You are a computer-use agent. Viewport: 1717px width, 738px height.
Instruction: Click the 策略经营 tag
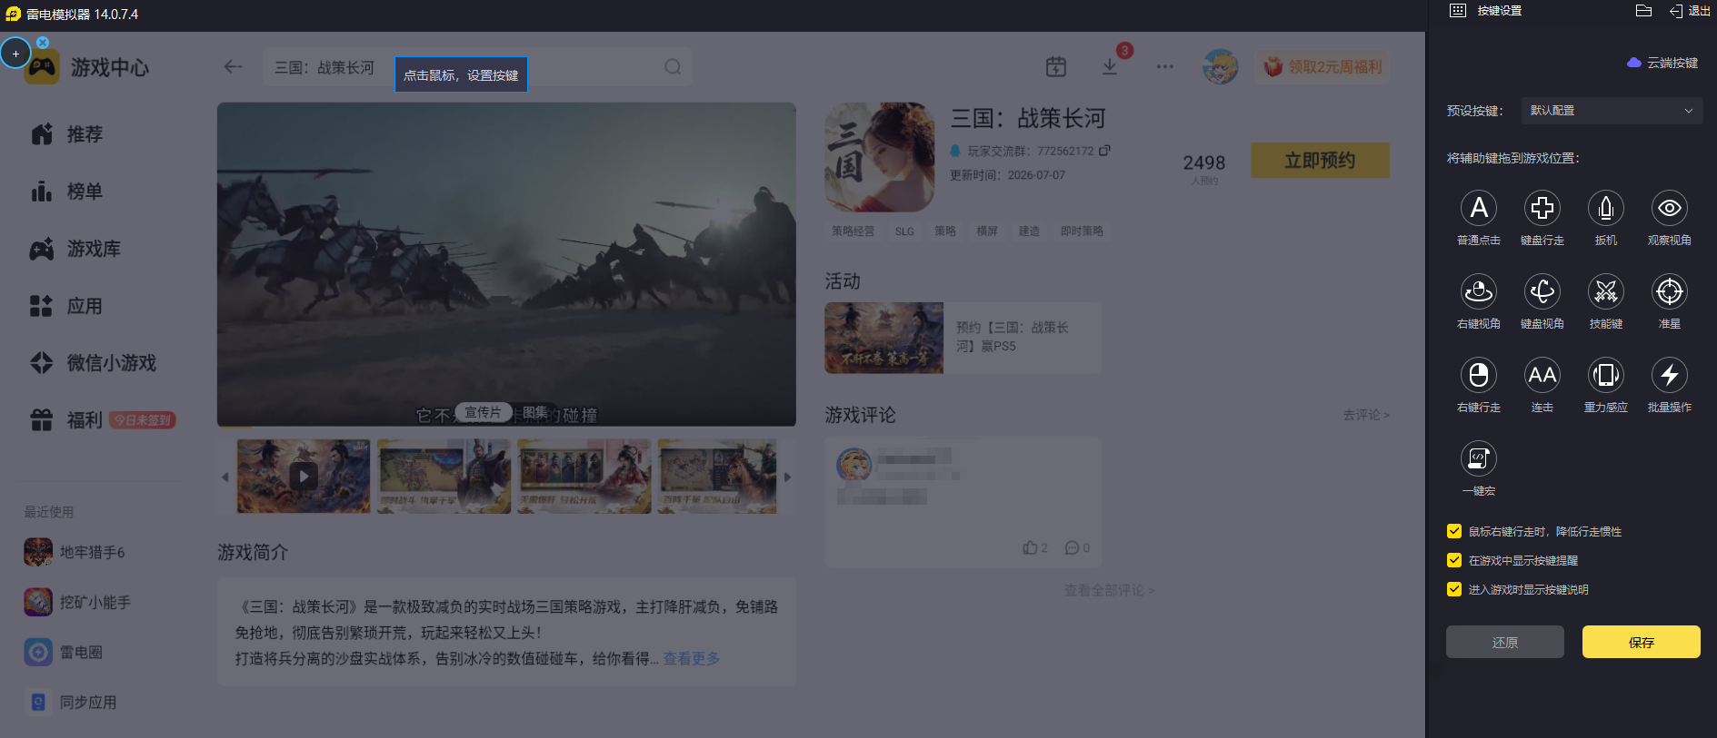[x=853, y=231]
